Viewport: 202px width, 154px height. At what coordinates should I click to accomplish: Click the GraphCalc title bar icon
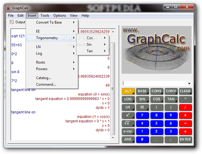[x=8, y=8]
